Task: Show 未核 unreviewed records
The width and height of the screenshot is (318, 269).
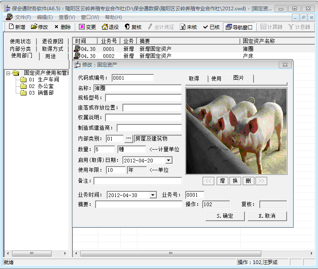Action: (188, 27)
